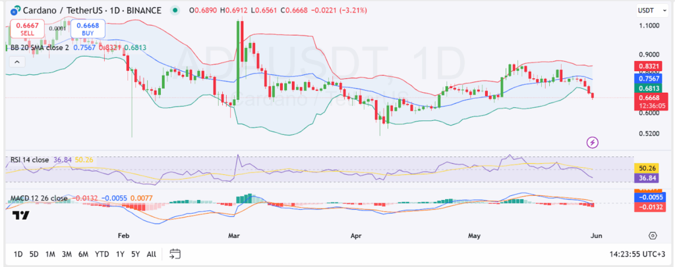Screen dimensions: 675x267
Task: Click the purple lightning bolt icon
Action: click(x=593, y=142)
